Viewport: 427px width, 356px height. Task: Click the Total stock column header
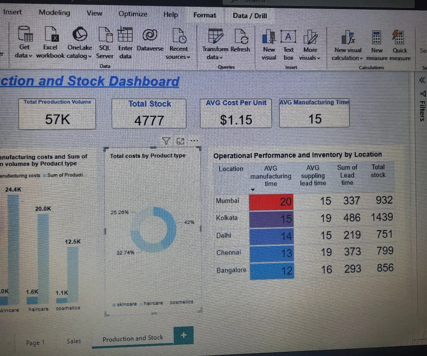(378, 171)
